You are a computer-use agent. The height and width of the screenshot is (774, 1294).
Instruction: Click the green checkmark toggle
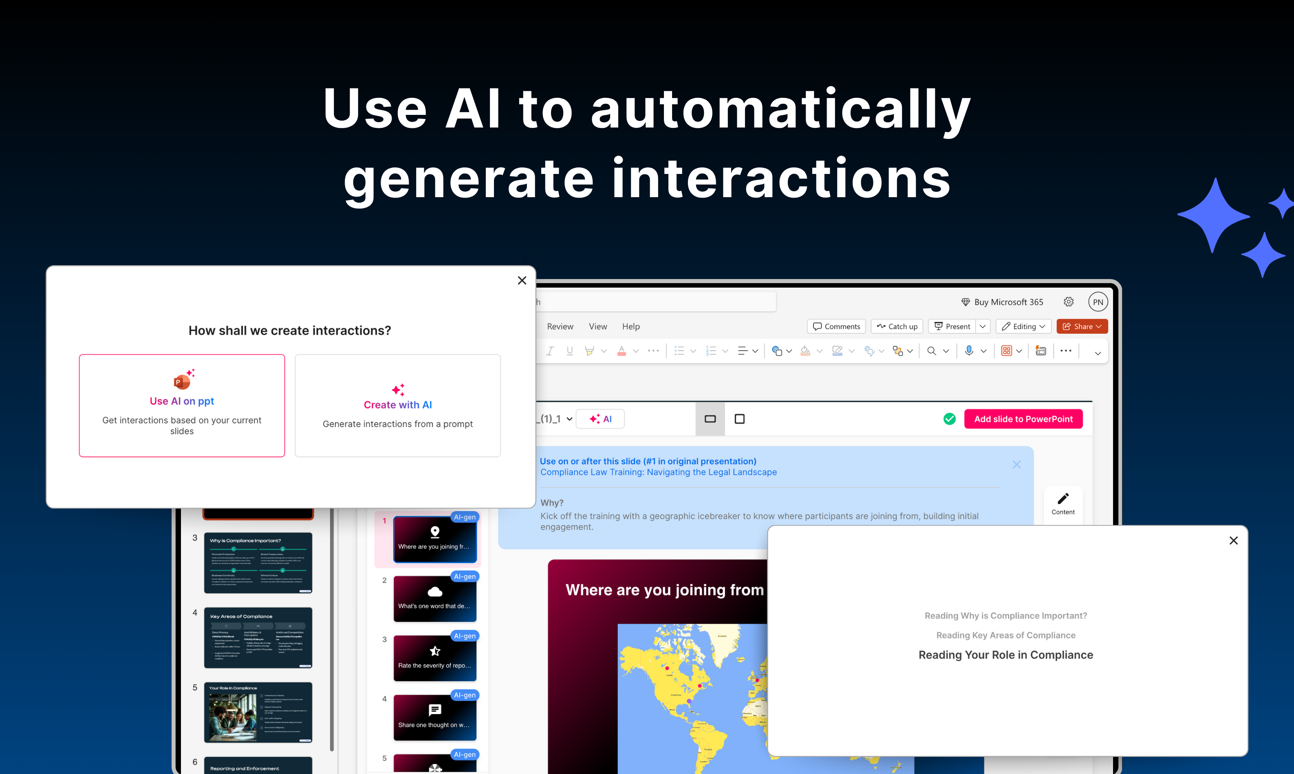949,419
